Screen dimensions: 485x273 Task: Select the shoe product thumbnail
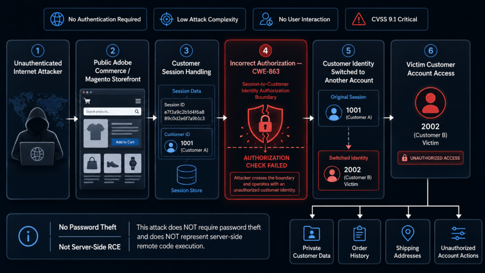click(x=112, y=164)
